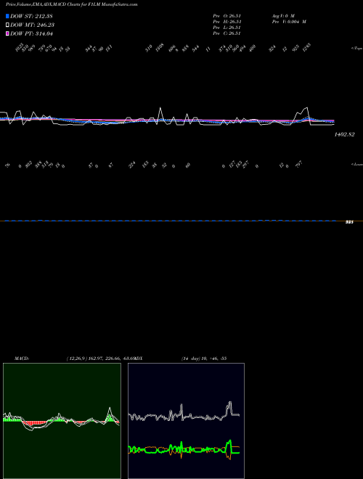Click the MACD parameters text (12,26,9)

(x=77, y=359)
